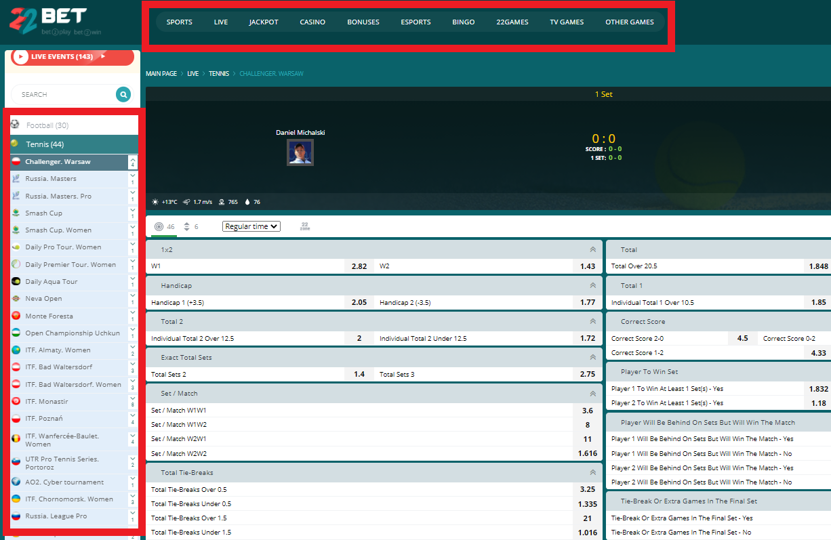
Task: Collapse the Total Tie-Breaks section
Action: pos(592,472)
